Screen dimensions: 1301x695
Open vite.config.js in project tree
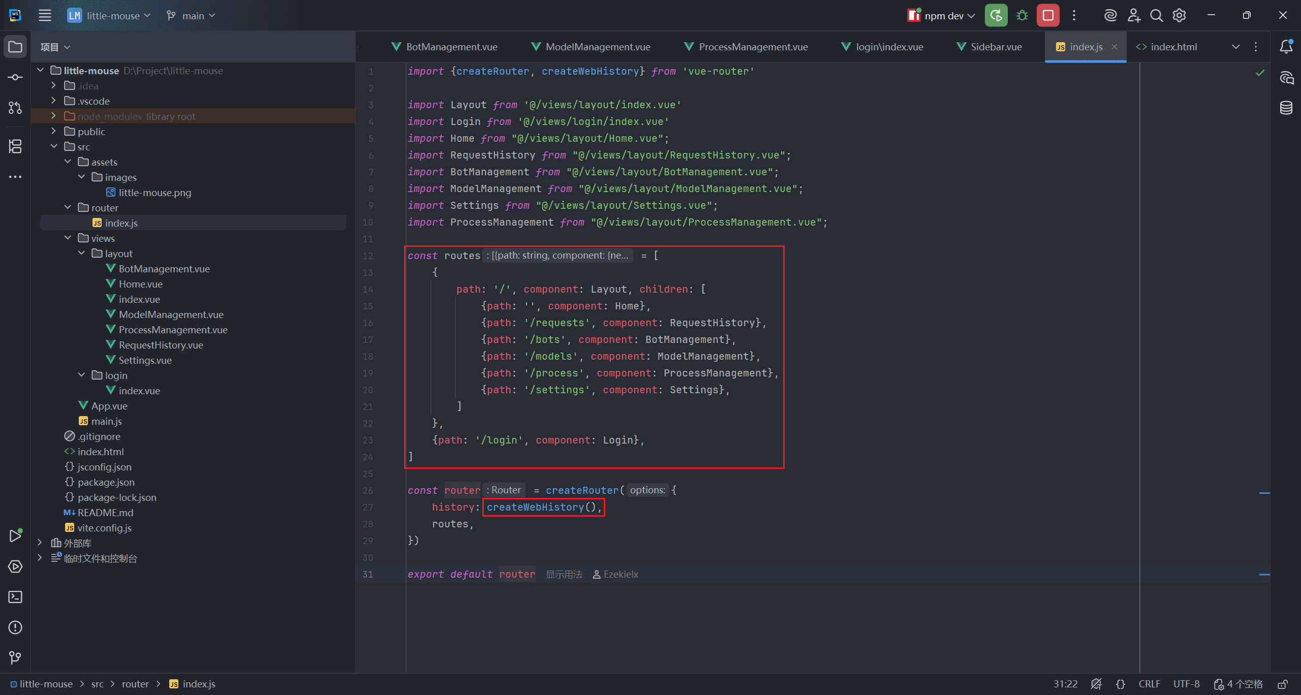[104, 528]
